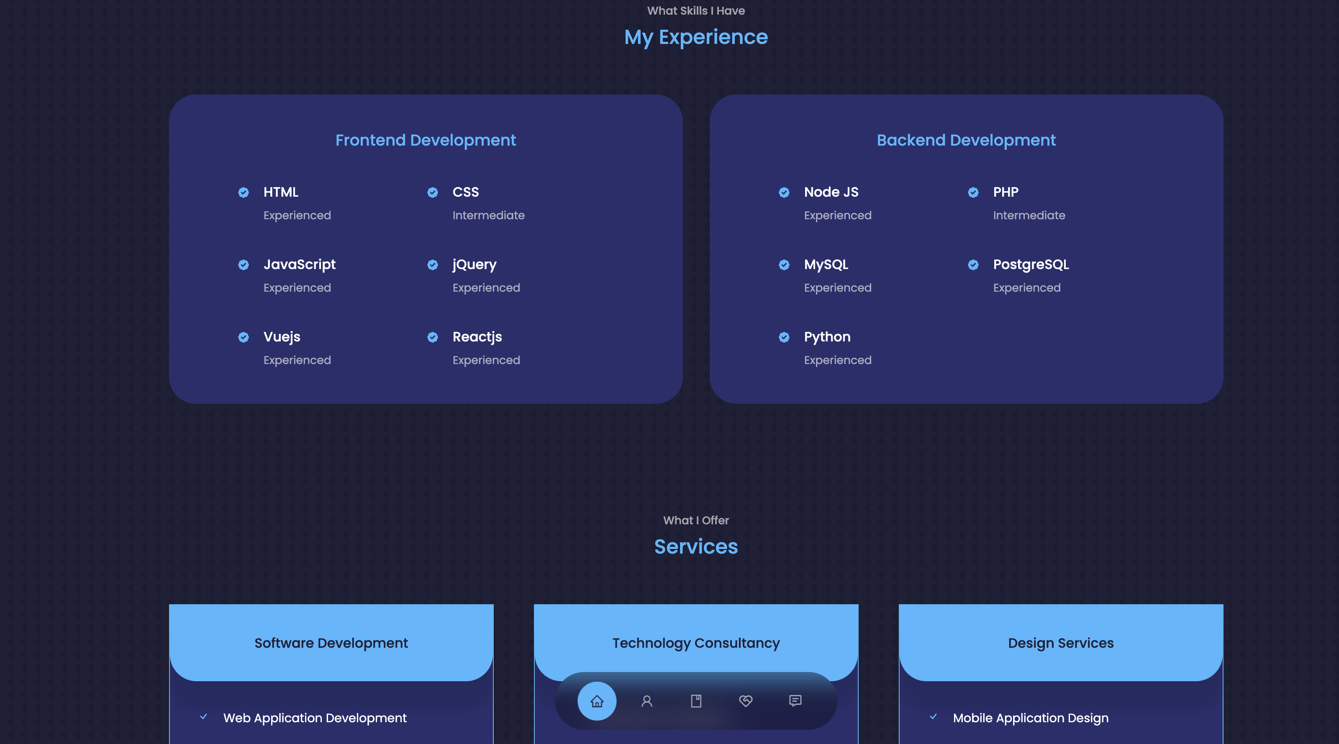This screenshot has width=1339, height=744.
Task: Open the About profile icon in the dock
Action: click(646, 701)
